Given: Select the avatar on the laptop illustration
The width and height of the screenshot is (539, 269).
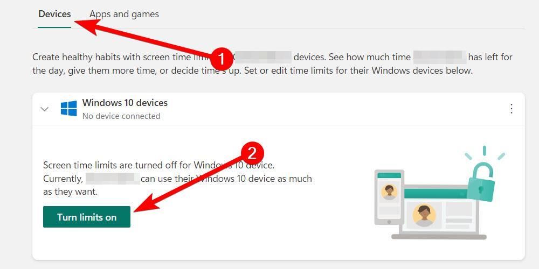Looking at the screenshot, I should pos(424,215).
